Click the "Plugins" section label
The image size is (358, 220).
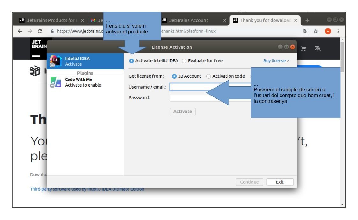coord(85,73)
